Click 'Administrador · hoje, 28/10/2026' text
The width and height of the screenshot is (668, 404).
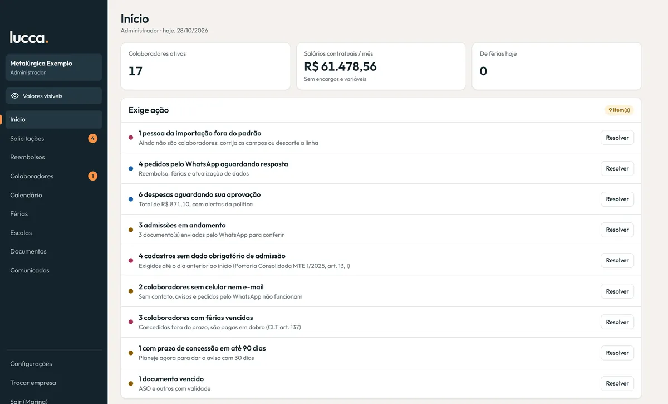click(164, 31)
